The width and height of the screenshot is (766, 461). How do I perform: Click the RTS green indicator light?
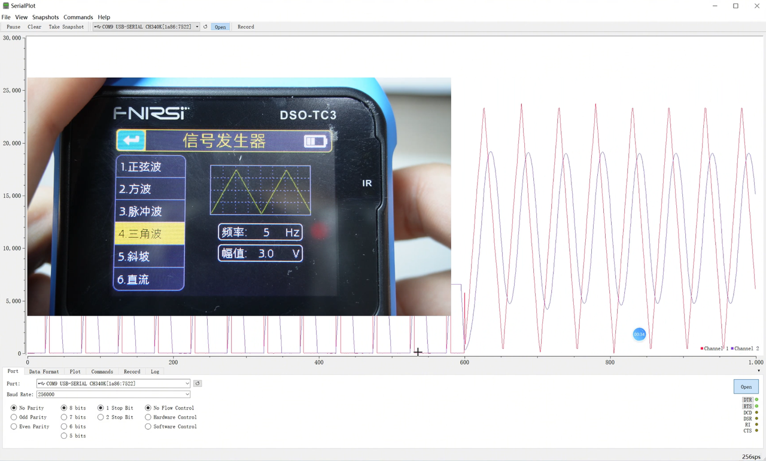756,407
